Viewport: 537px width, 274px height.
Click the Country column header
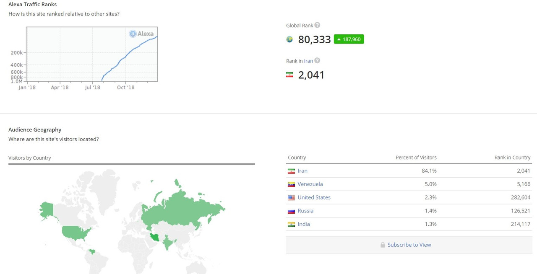pos(297,158)
